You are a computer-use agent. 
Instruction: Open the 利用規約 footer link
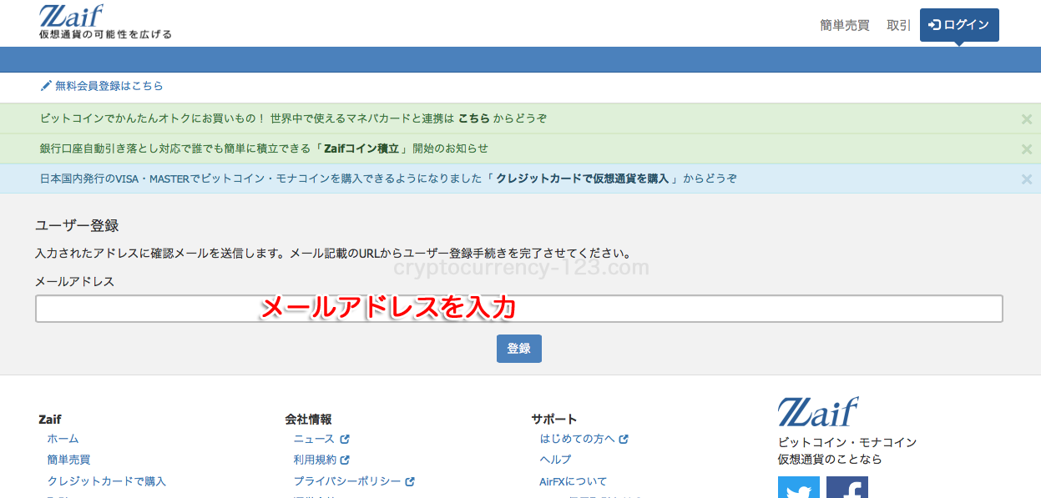pos(315,460)
